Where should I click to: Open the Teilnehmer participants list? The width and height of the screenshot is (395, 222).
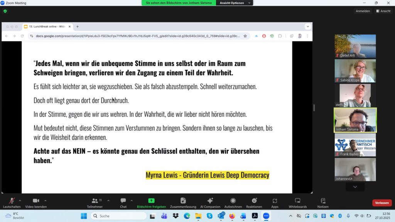[95, 202]
